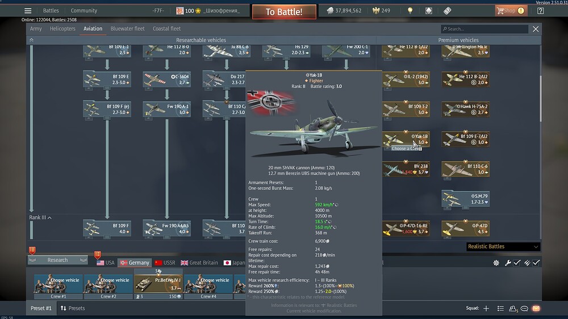Switch to the Bluewater fleet tab
The height and width of the screenshot is (319, 568).
point(127,28)
